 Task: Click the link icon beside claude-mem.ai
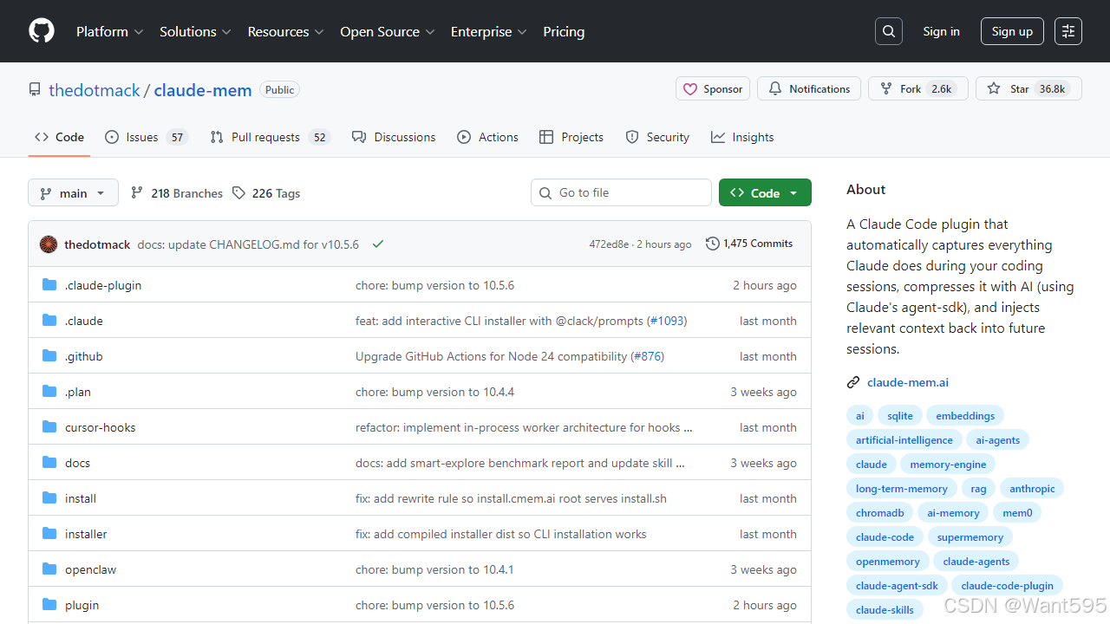[x=853, y=382]
